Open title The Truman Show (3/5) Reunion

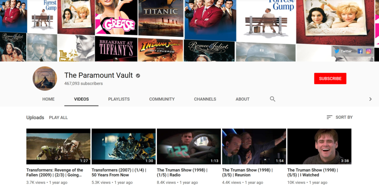247,173
